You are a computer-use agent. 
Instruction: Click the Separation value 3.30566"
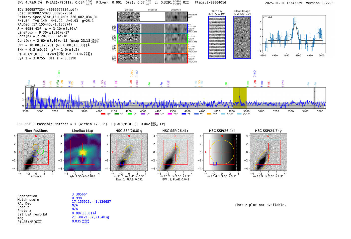pyautogui.click(x=79, y=194)
